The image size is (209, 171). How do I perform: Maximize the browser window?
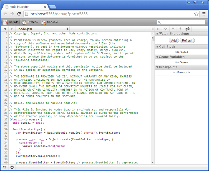point(195,2)
